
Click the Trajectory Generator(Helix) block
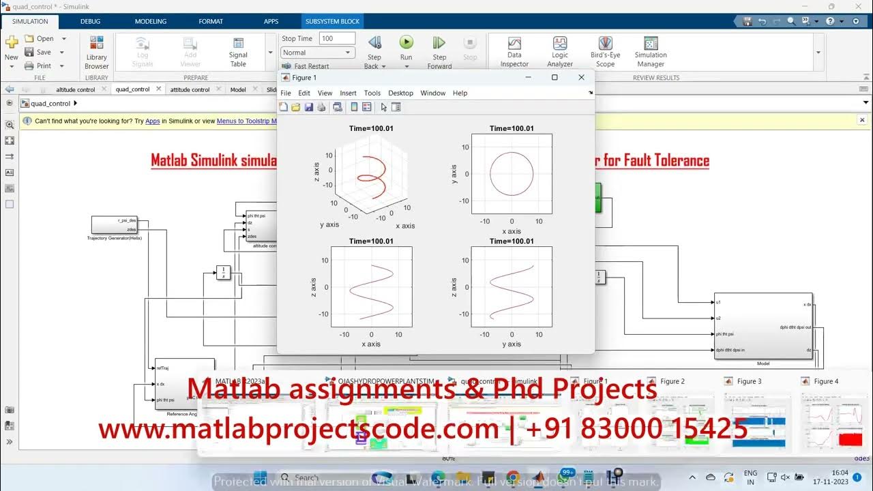point(114,225)
